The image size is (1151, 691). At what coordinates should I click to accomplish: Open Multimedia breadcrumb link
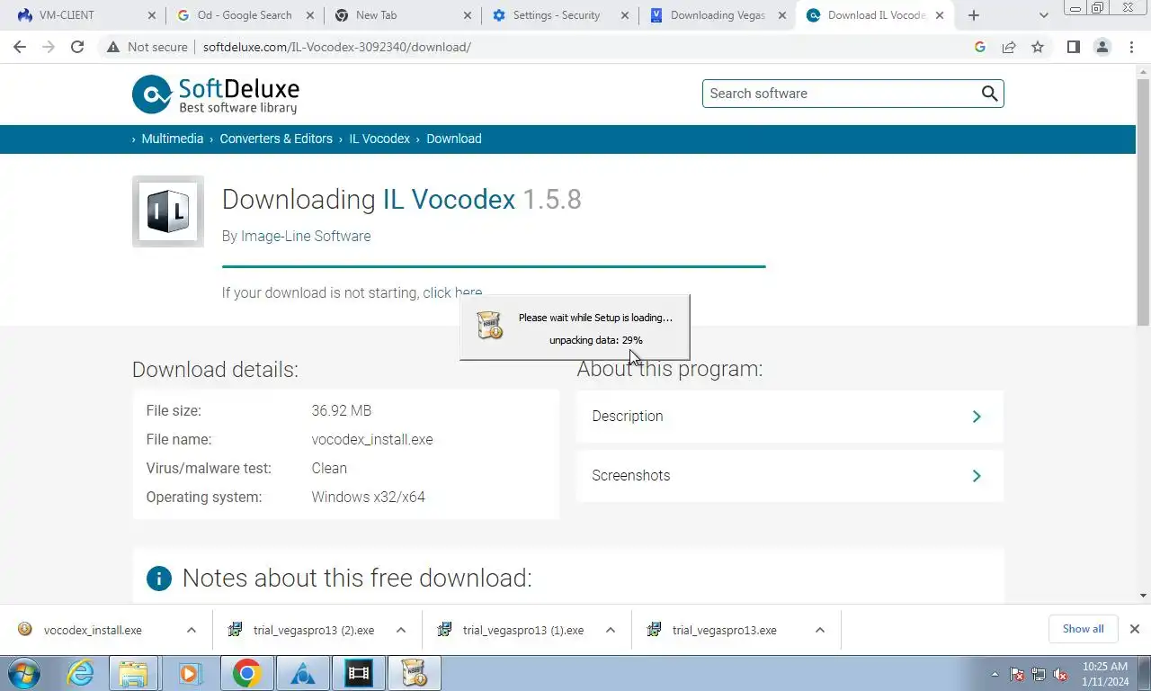point(173,139)
